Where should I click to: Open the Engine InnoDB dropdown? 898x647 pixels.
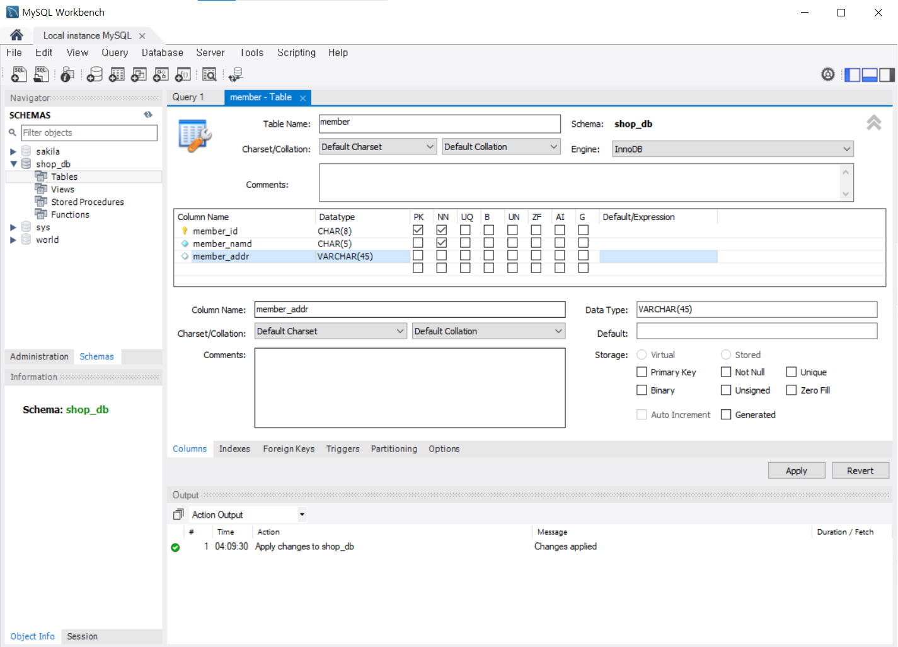pyautogui.click(x=732, y=149)
